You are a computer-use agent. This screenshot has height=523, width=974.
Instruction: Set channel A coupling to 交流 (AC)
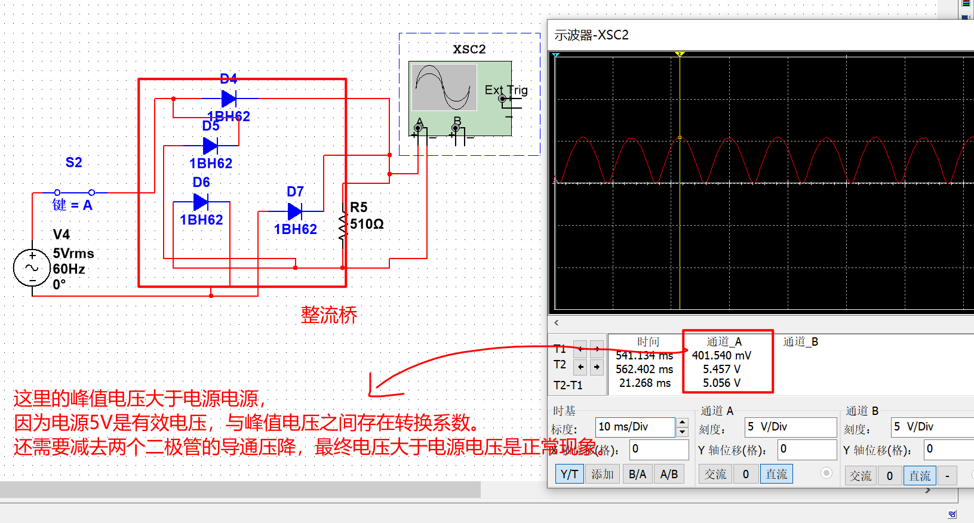pos(715,474)
